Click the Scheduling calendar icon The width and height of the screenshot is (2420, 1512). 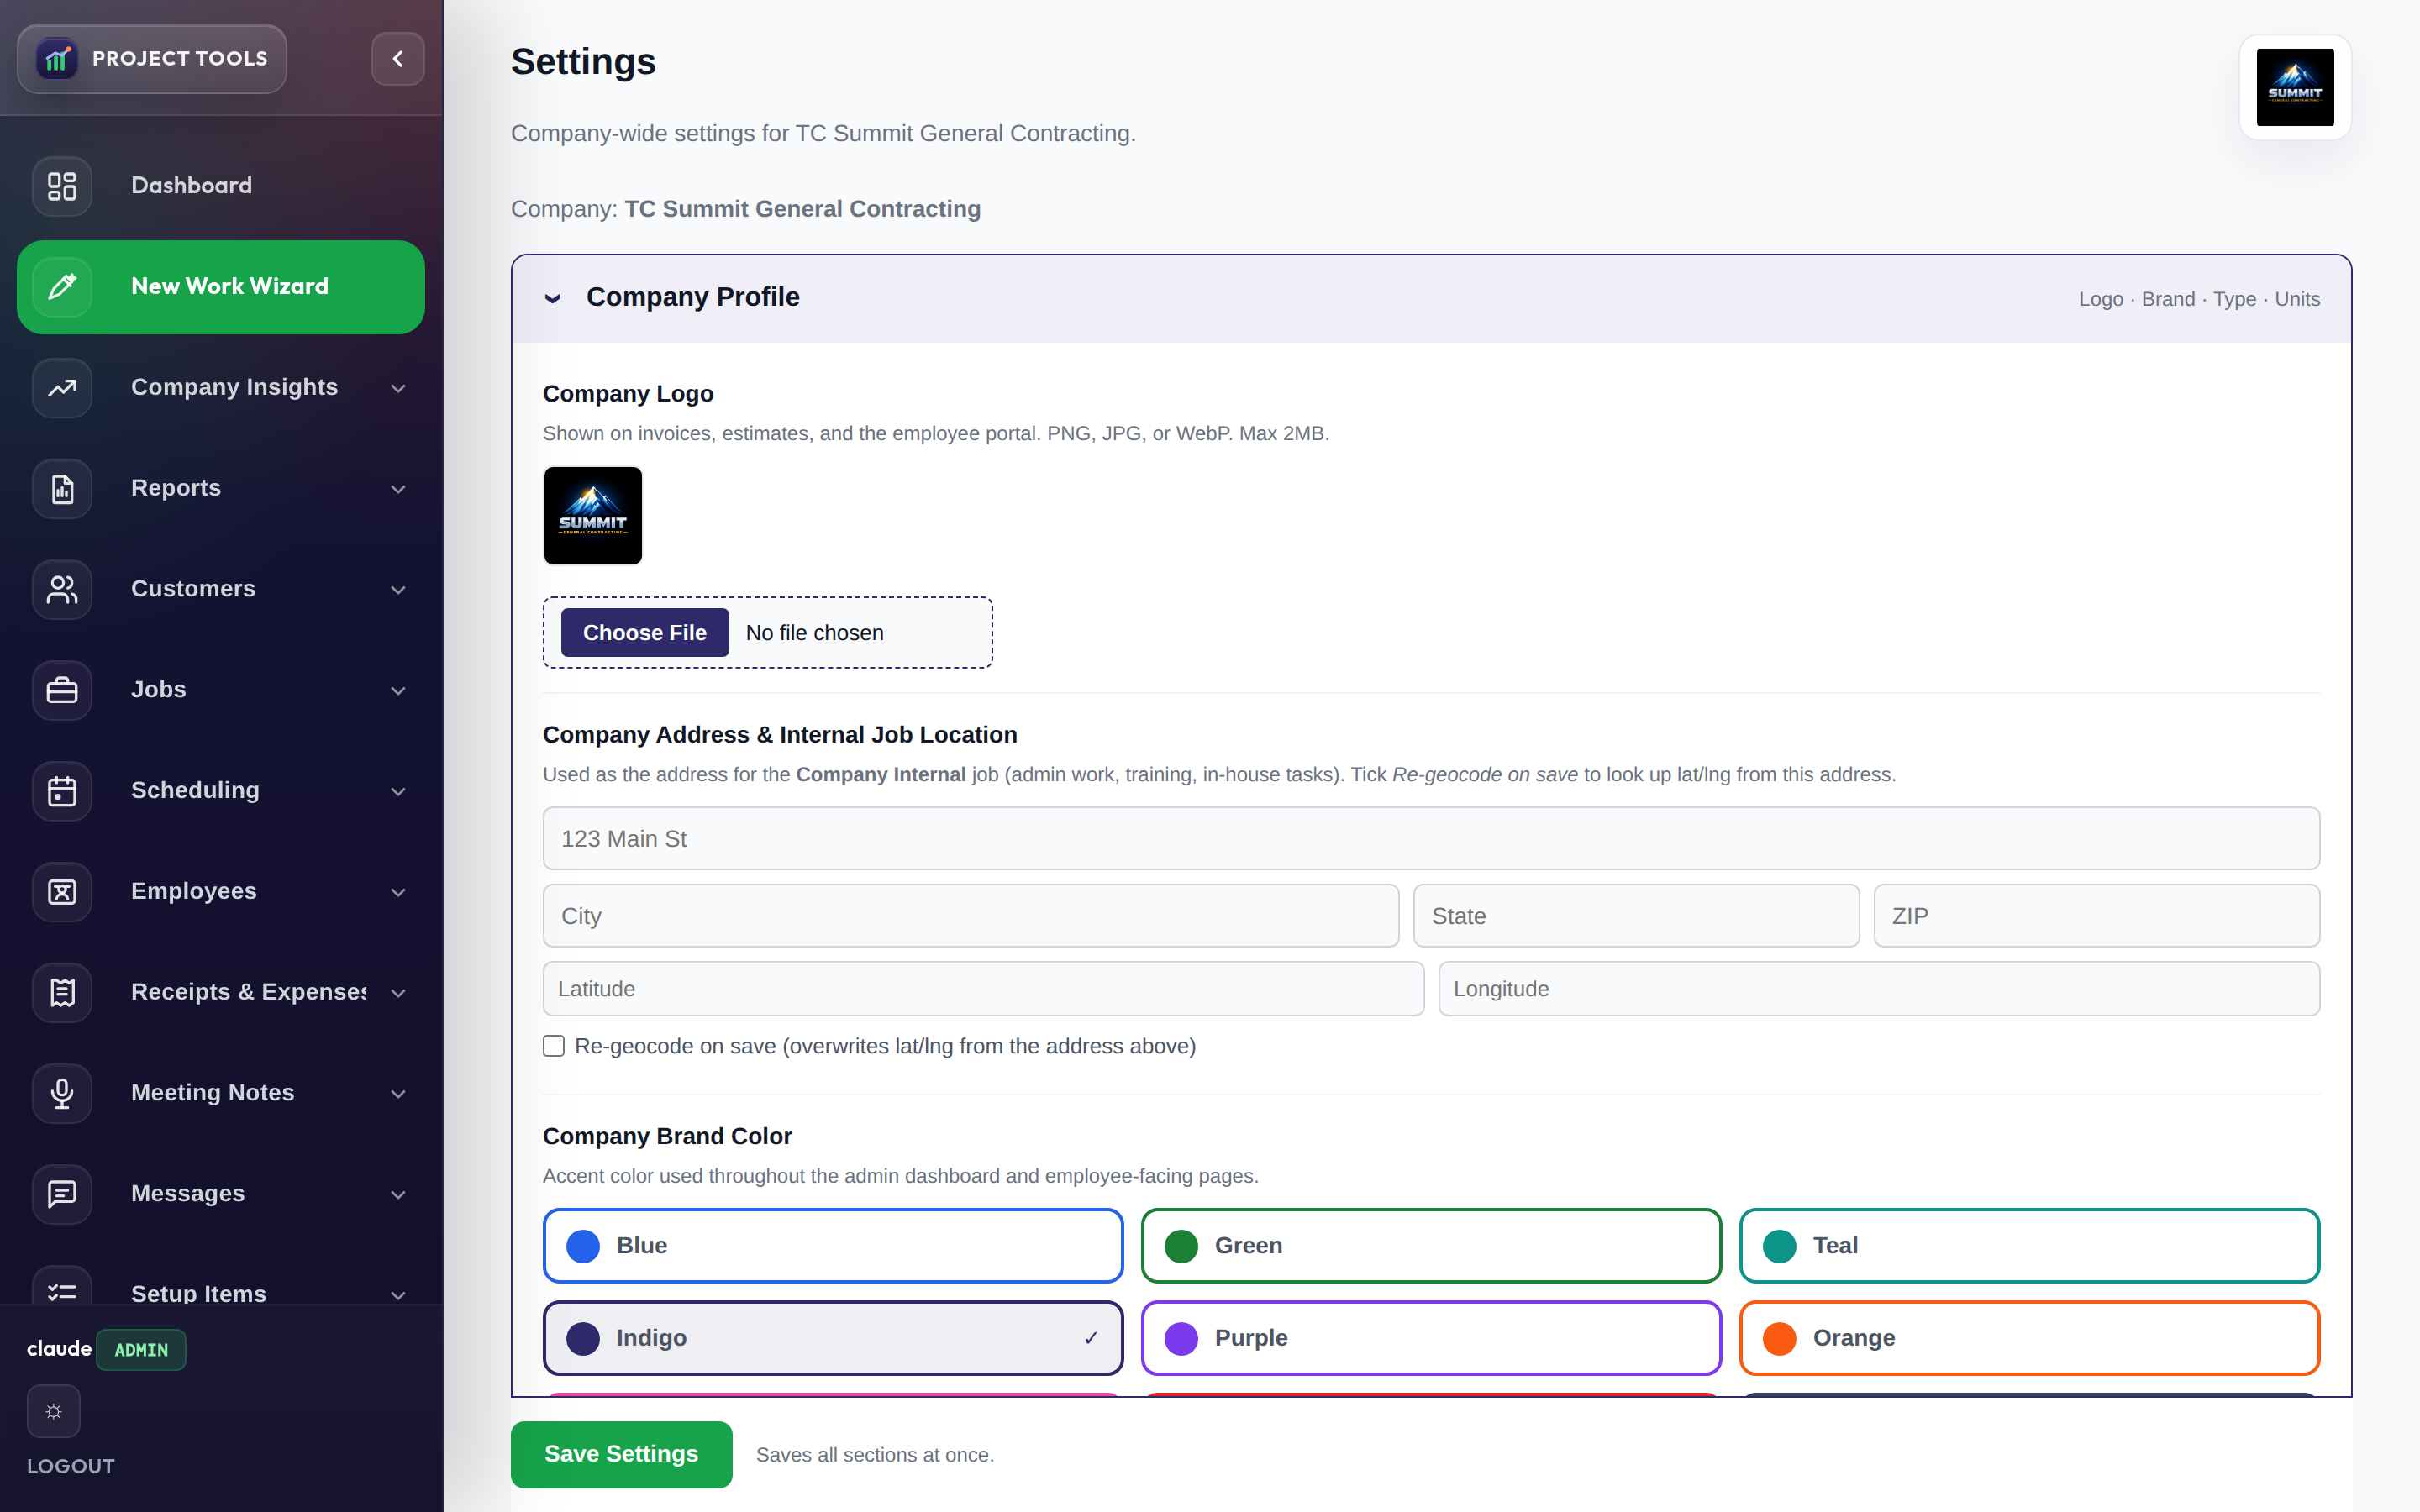62,791
